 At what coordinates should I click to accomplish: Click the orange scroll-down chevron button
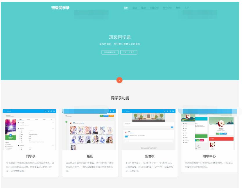tap(119, 80)
